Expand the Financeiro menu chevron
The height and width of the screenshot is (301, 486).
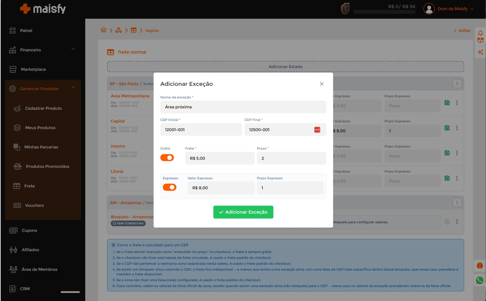[x=73, y=49]
